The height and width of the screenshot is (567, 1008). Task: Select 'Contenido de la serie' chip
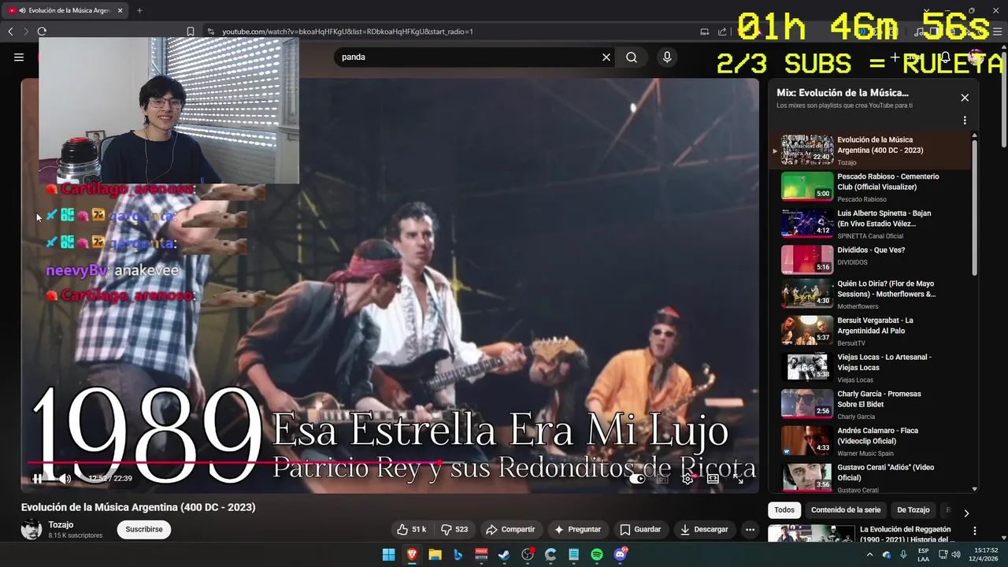tap(846, 510)
